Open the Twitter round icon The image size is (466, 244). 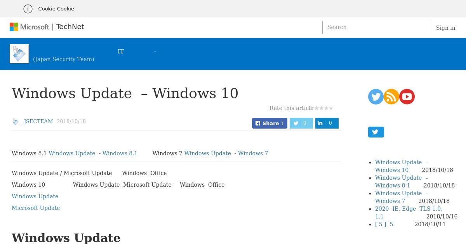pos(376,96)
